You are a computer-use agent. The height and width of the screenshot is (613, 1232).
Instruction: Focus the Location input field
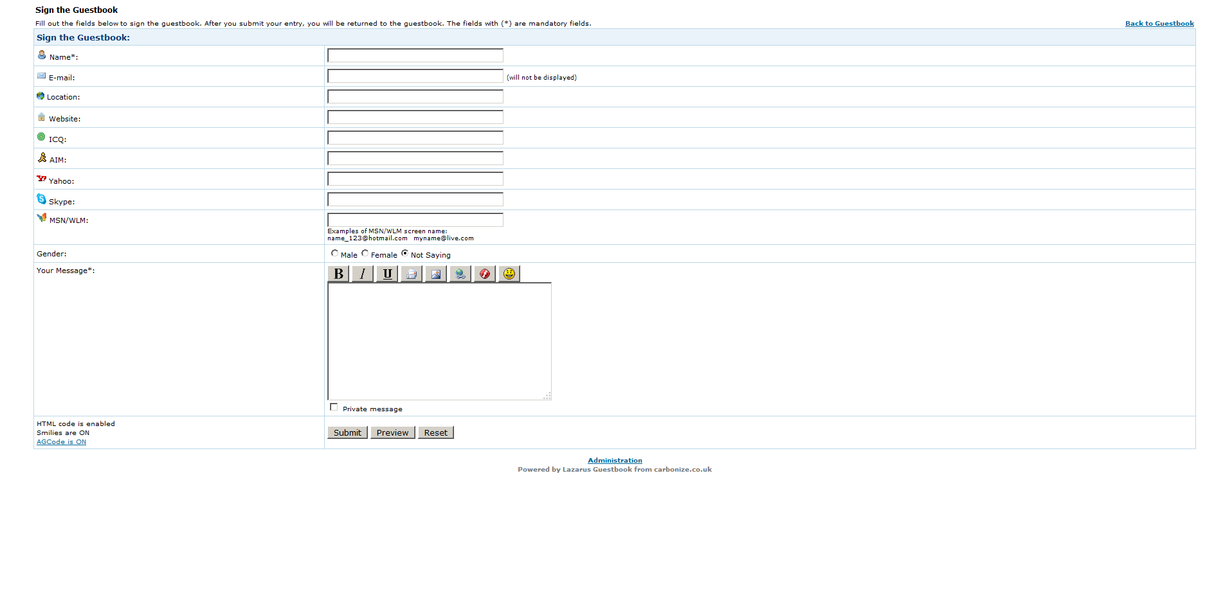415,97
